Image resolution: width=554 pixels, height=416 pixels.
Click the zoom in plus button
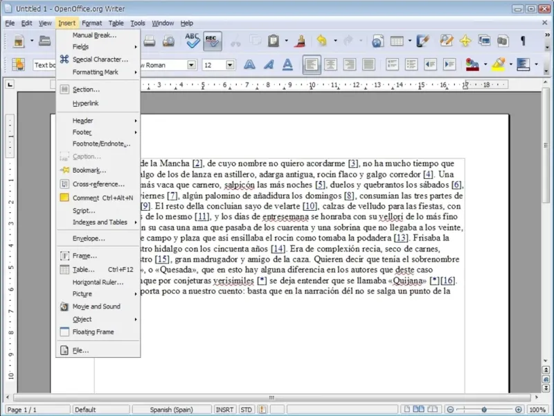(518, 409)
